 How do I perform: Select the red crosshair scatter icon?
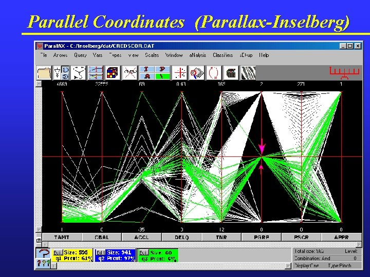point(180,73)
